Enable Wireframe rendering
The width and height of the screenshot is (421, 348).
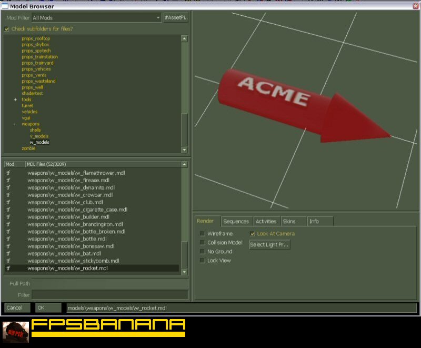pos(203,233)
